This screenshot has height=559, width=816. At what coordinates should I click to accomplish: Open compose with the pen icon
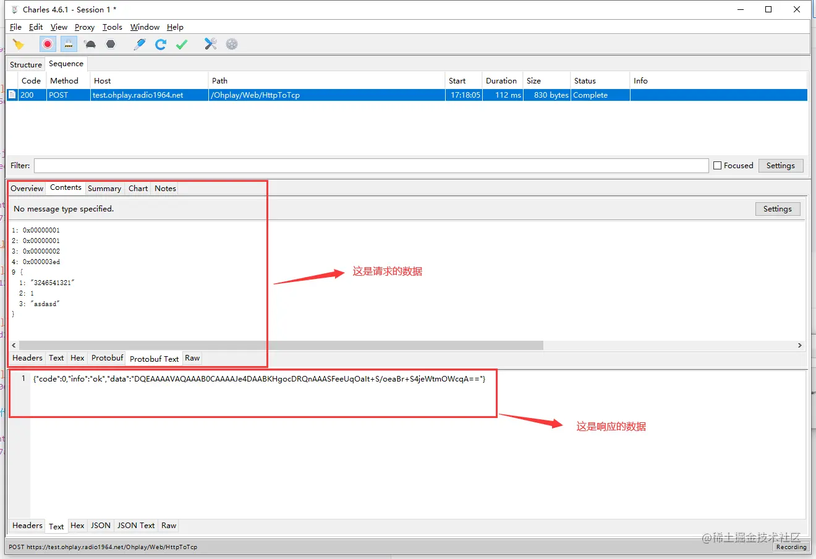click(x=140, y=45)
